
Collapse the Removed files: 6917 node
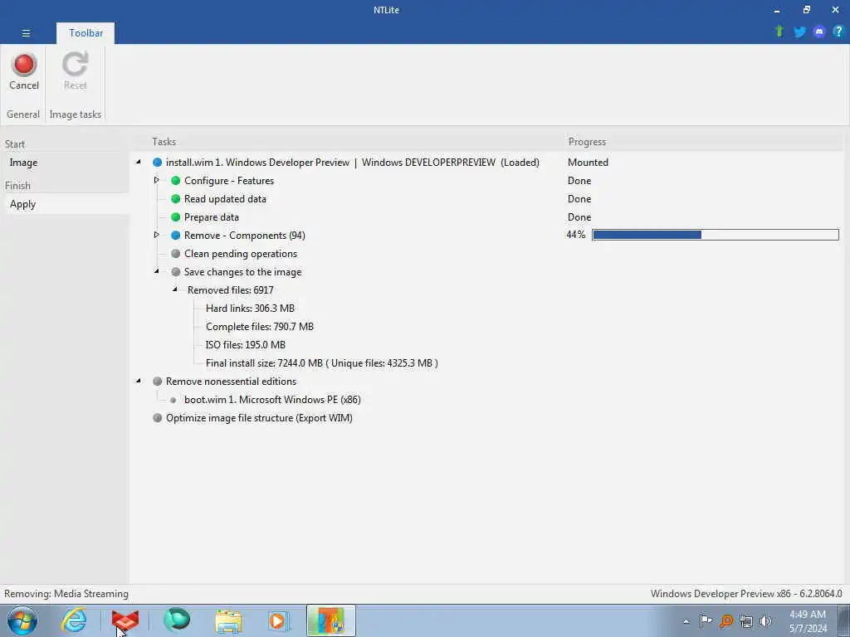point(175,289)
